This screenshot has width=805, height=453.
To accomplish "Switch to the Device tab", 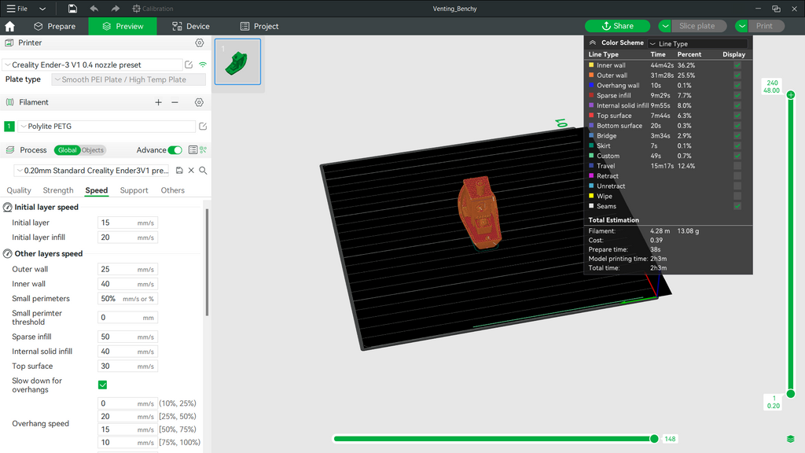I will click(x=191, y=26).
